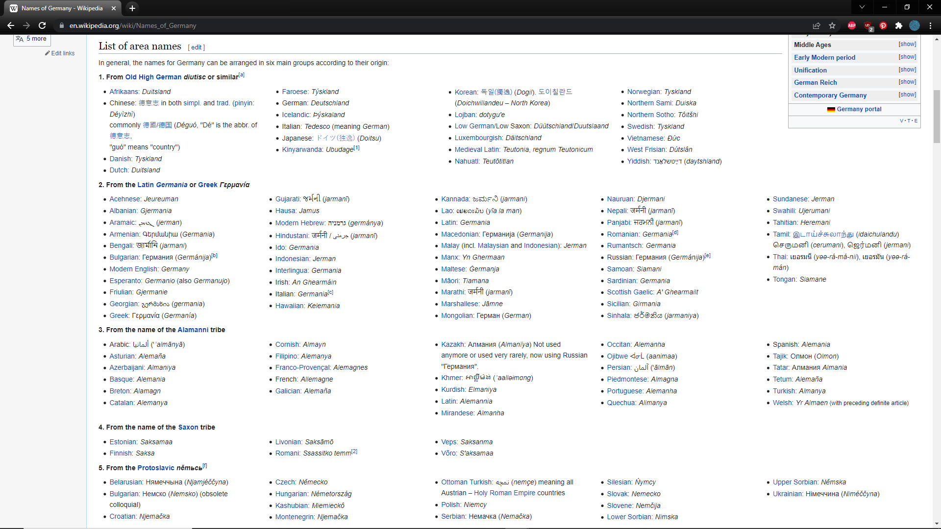Open the Saxon tribe link
The height and width of the screenshot is (529, 941).
tap(188, 427)
